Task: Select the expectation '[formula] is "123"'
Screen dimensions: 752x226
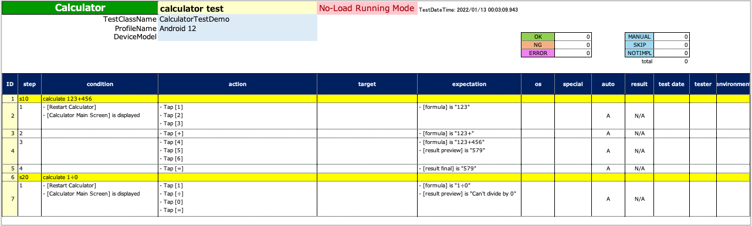Action: [445, 107]
